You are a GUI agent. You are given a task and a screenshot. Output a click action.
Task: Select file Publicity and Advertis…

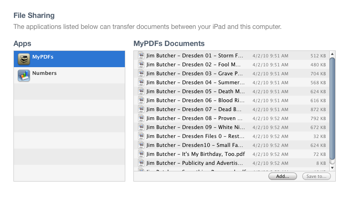[232, 163]
